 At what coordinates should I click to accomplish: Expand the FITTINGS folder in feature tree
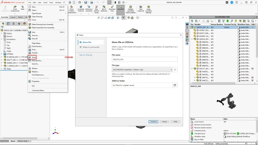1,54
